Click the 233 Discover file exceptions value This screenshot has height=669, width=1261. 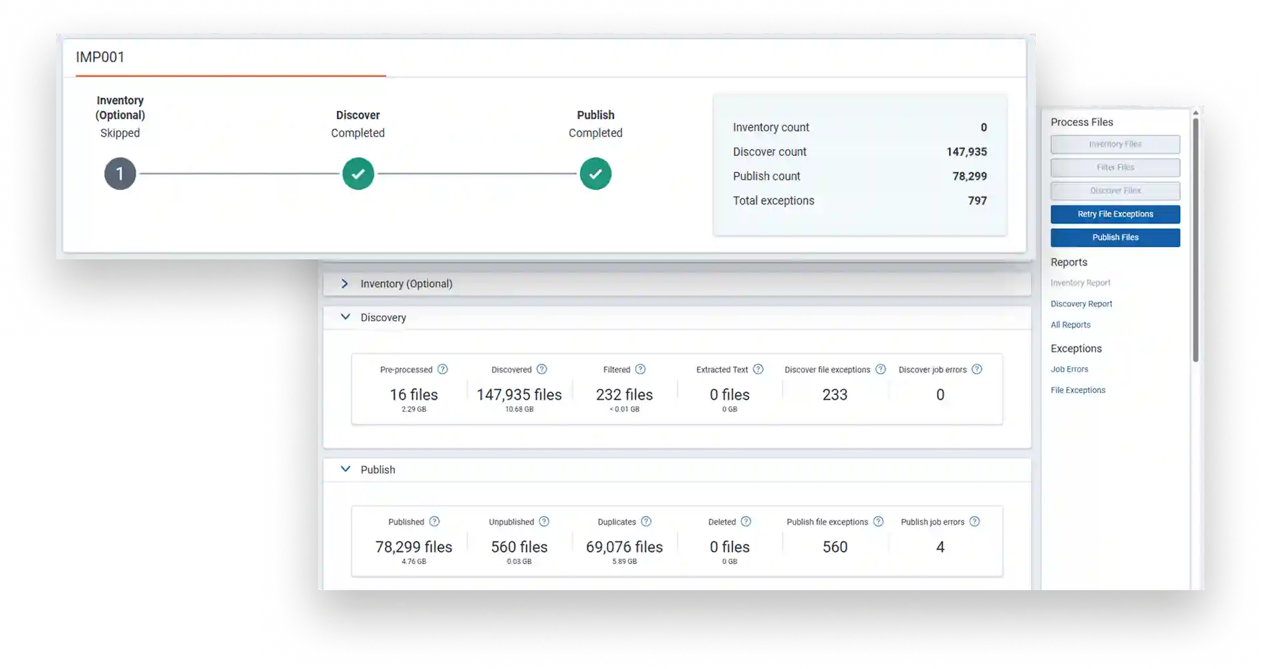[835, 395]
